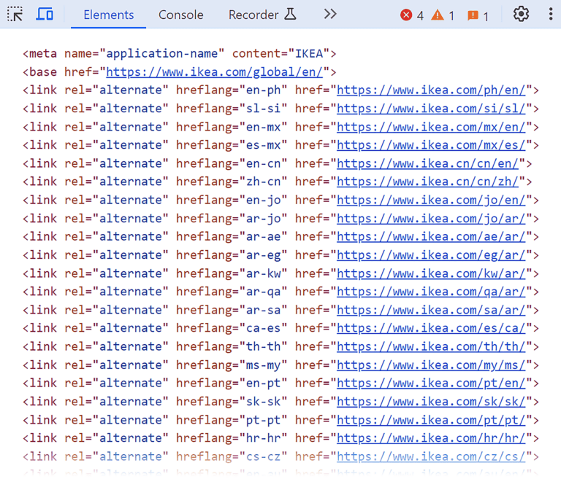
Task: Click the red error count icon
Action: point(406,15)
